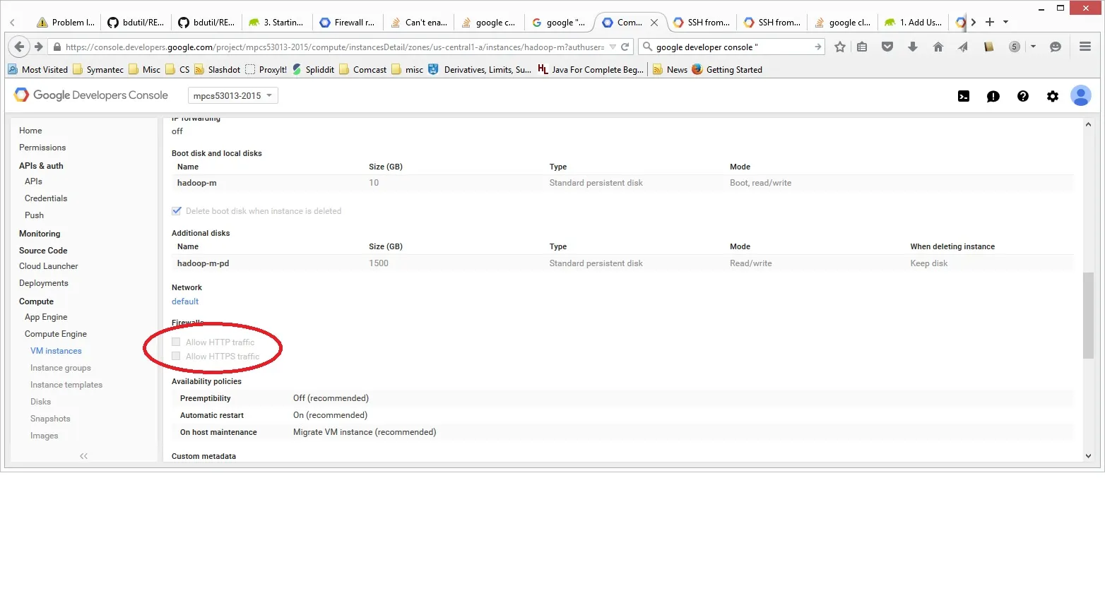Switch to the Can't ena... tab

pos(418,23)
